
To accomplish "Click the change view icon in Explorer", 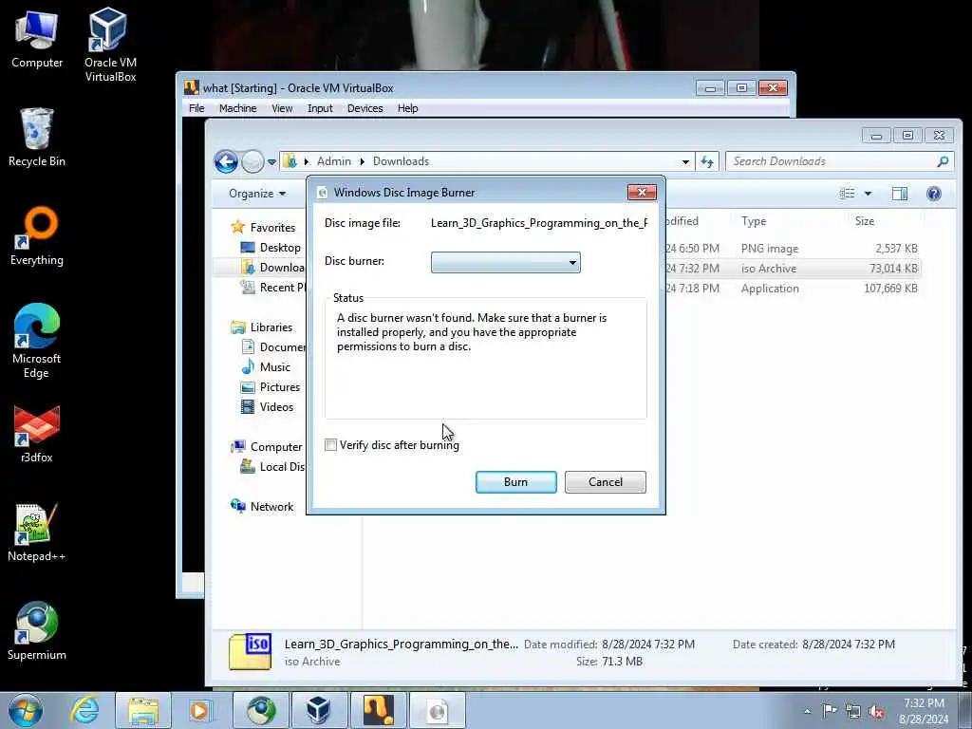I will (847, 194).
